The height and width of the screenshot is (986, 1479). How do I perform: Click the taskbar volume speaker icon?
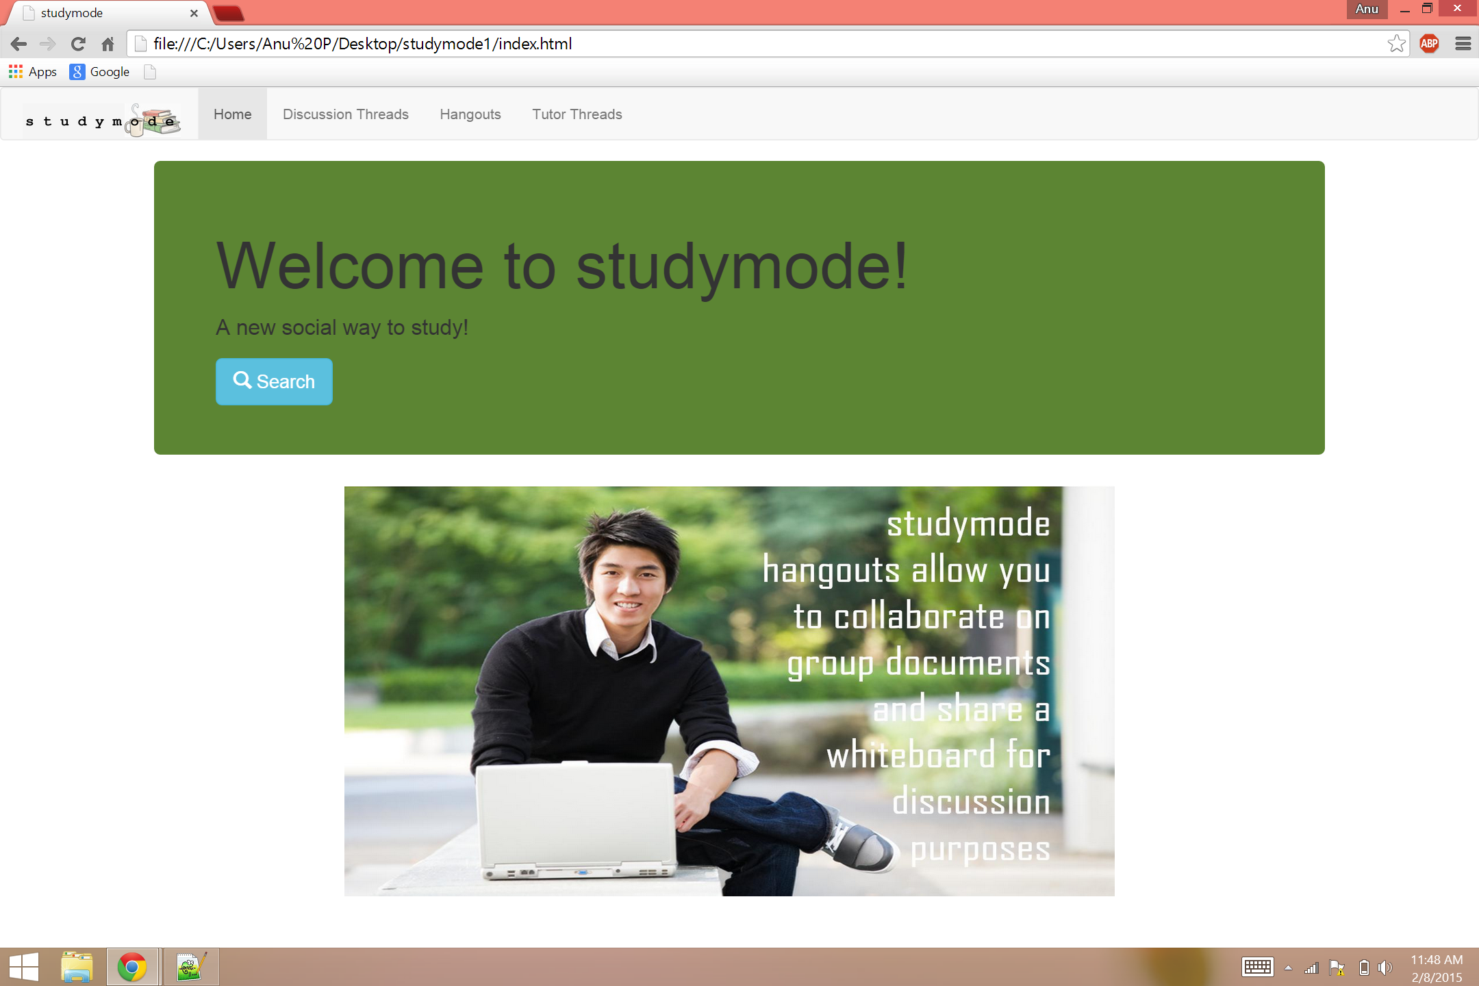point(1385,968)
